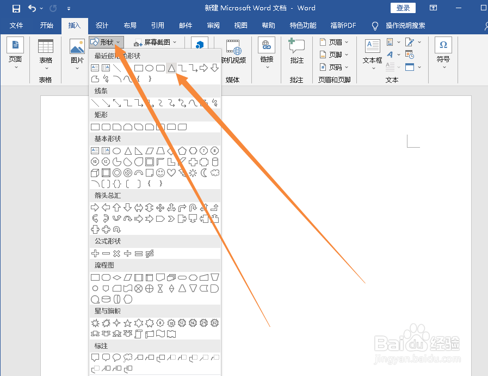The image size is (488, 376).
Task: Pick the circular arrow in block arrows
Action: coord(117,230)
